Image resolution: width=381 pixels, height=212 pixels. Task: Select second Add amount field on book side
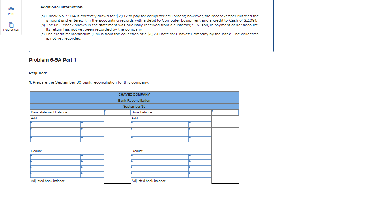click(x=200, y=131)
